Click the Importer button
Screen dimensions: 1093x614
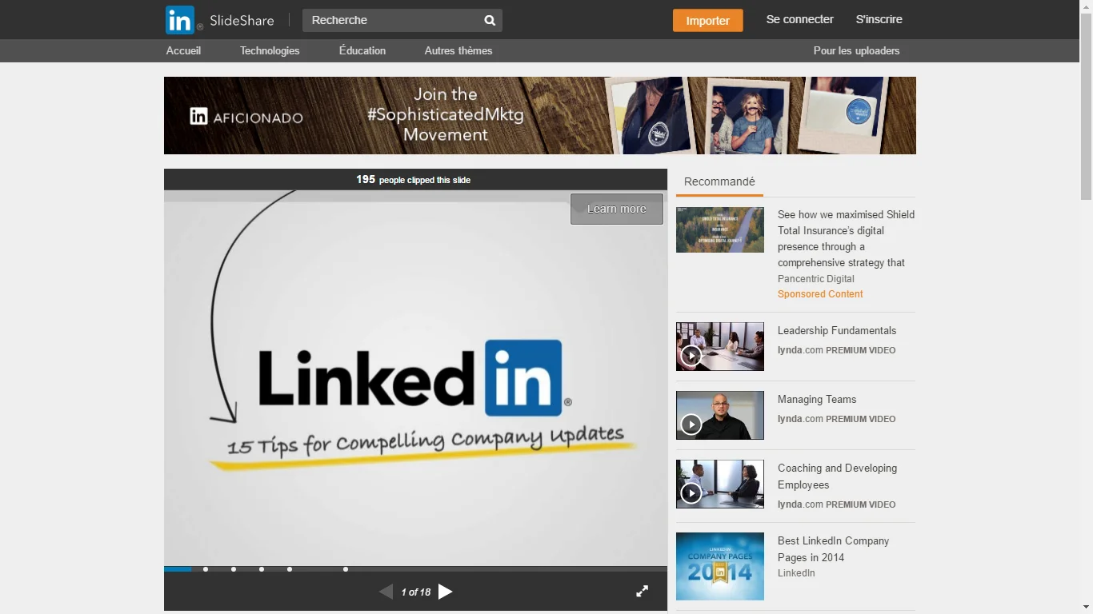(708, 21)
